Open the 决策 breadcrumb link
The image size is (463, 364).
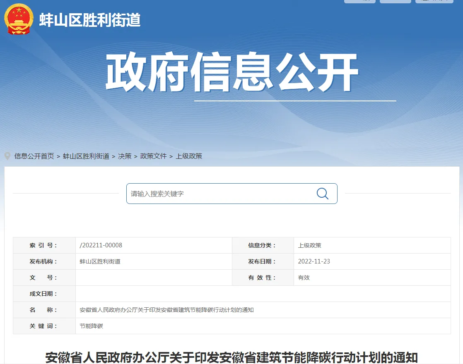(x=125, y=156)
